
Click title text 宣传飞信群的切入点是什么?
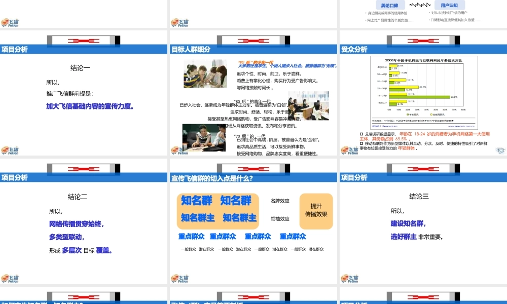212,178
